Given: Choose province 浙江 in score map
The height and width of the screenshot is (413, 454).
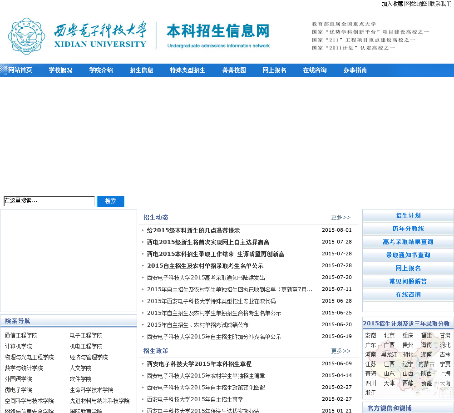Looking at the screenshot, I should 370,393.
